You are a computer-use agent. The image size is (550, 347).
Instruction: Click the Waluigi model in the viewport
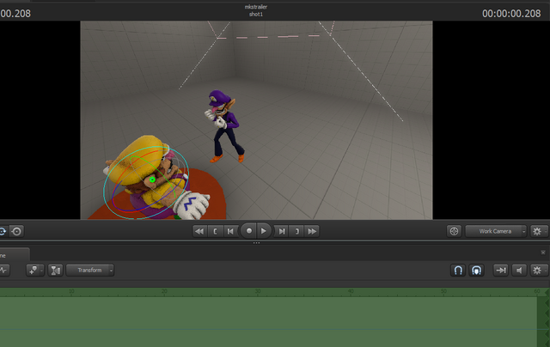224,127
